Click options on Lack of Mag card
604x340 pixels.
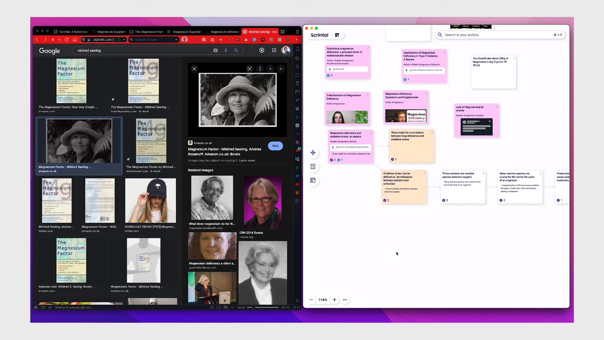click(x=497, y=107)
